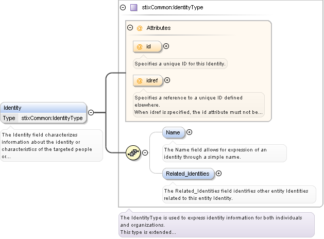Screen dimensions: 324x239
Task: Collapse the Identity element children
Action: click(91, 112)
